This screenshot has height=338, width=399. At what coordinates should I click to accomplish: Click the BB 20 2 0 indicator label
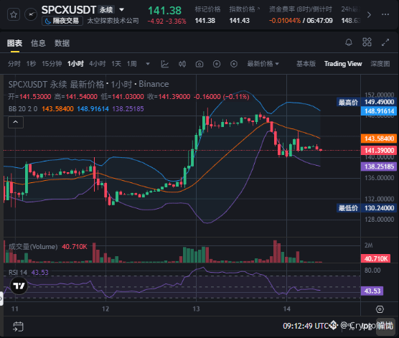click(23, 109)
